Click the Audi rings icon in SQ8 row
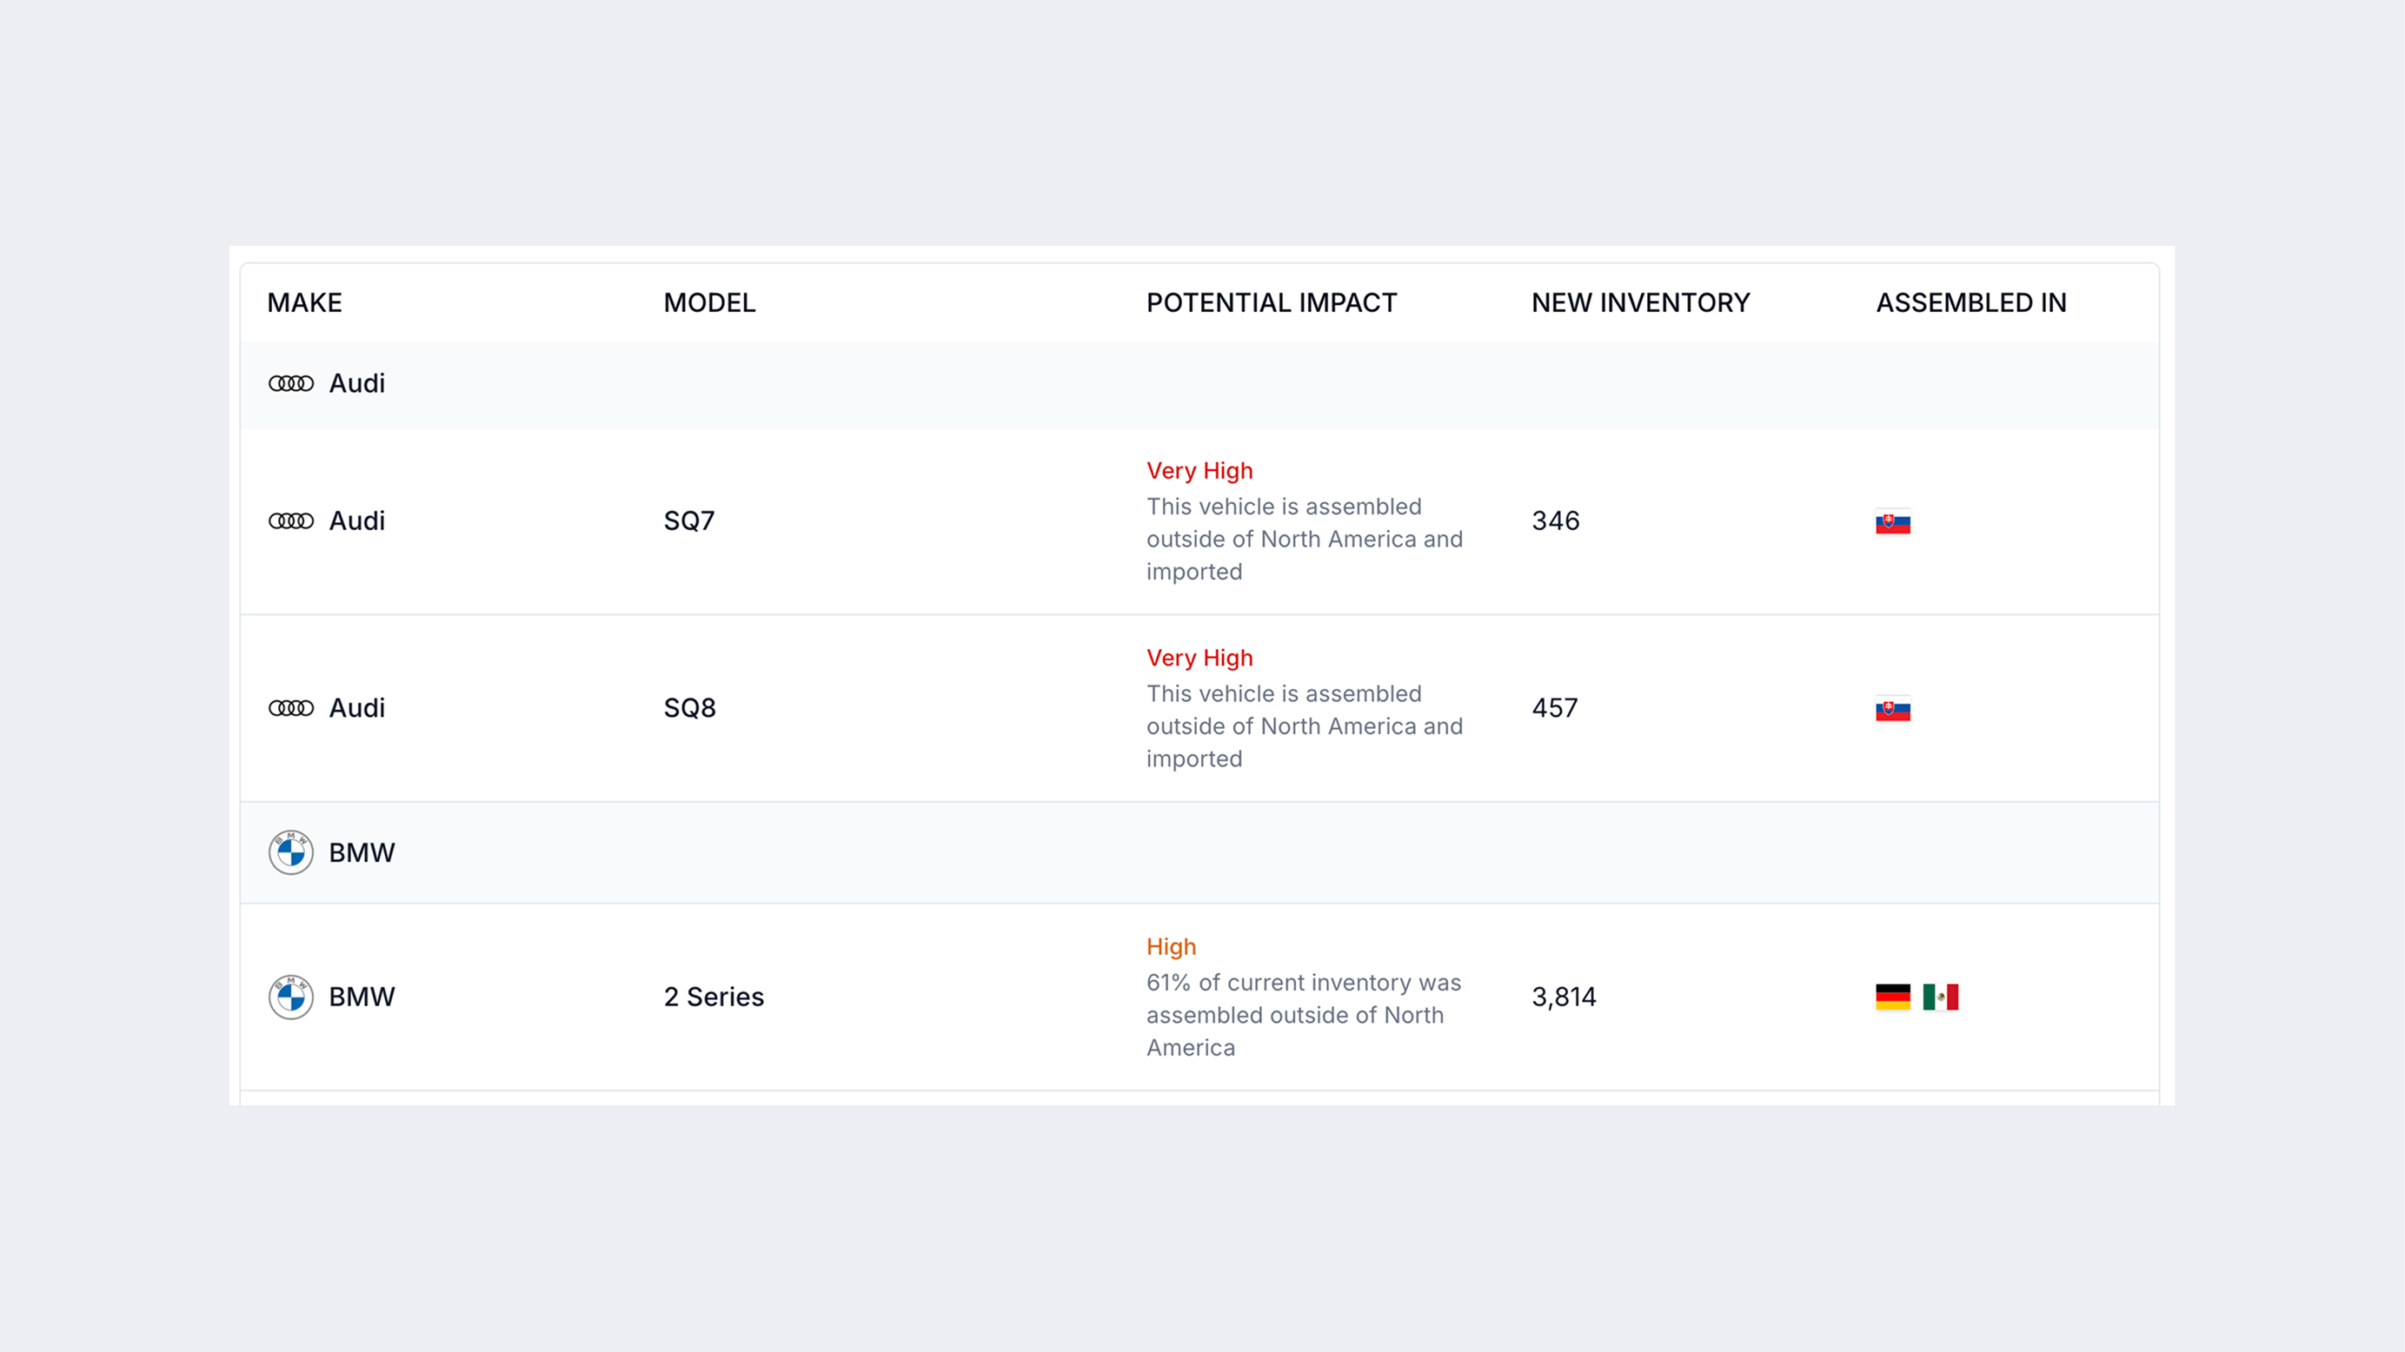Screen dimensions: 2405x1352 [x=290, y=708]
